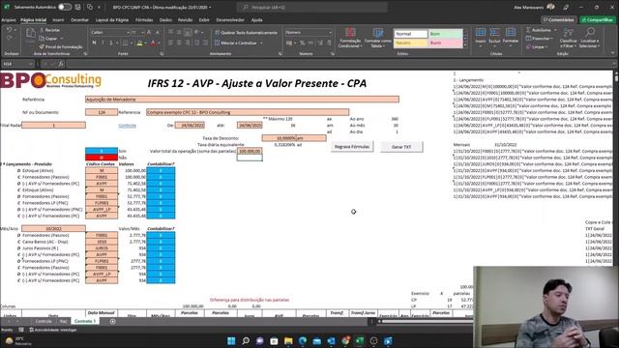Click the red Font Color A icon
The width and height of the screenshot is (619, 348).
click(153, 43)
